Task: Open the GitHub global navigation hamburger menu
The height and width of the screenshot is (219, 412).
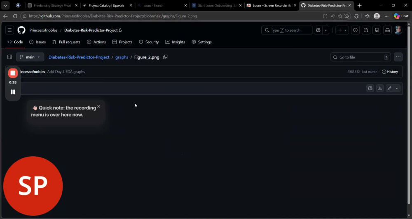Action: click(10, 30)
